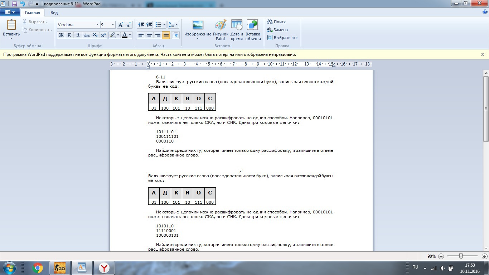489x275 pixels.
Task: Click Выбрать все (select all)
Action: tap(282, 38)
